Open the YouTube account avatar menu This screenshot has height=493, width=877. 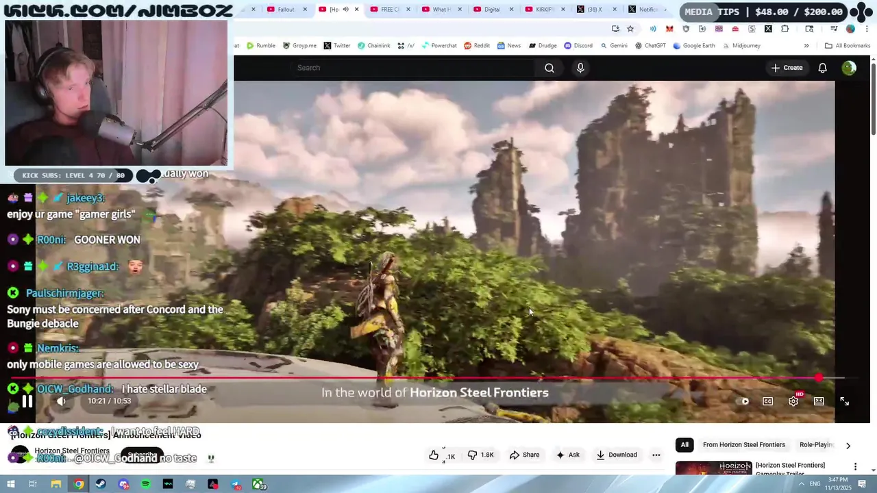[x=849, y=68]
